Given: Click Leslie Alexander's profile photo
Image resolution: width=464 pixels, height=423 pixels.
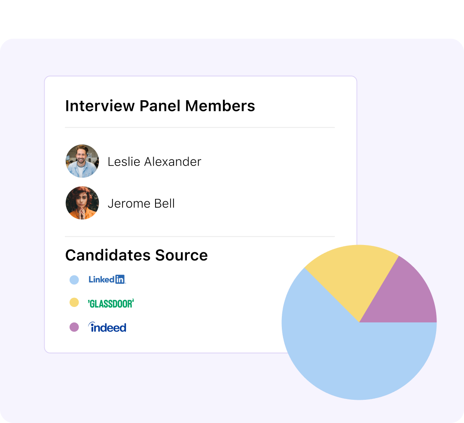Looking at the screenshot, I should pos(82,161).
